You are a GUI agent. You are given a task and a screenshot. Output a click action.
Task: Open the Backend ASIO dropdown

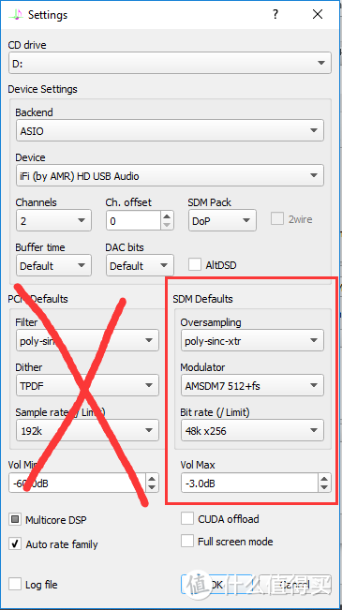click(170, 130)
